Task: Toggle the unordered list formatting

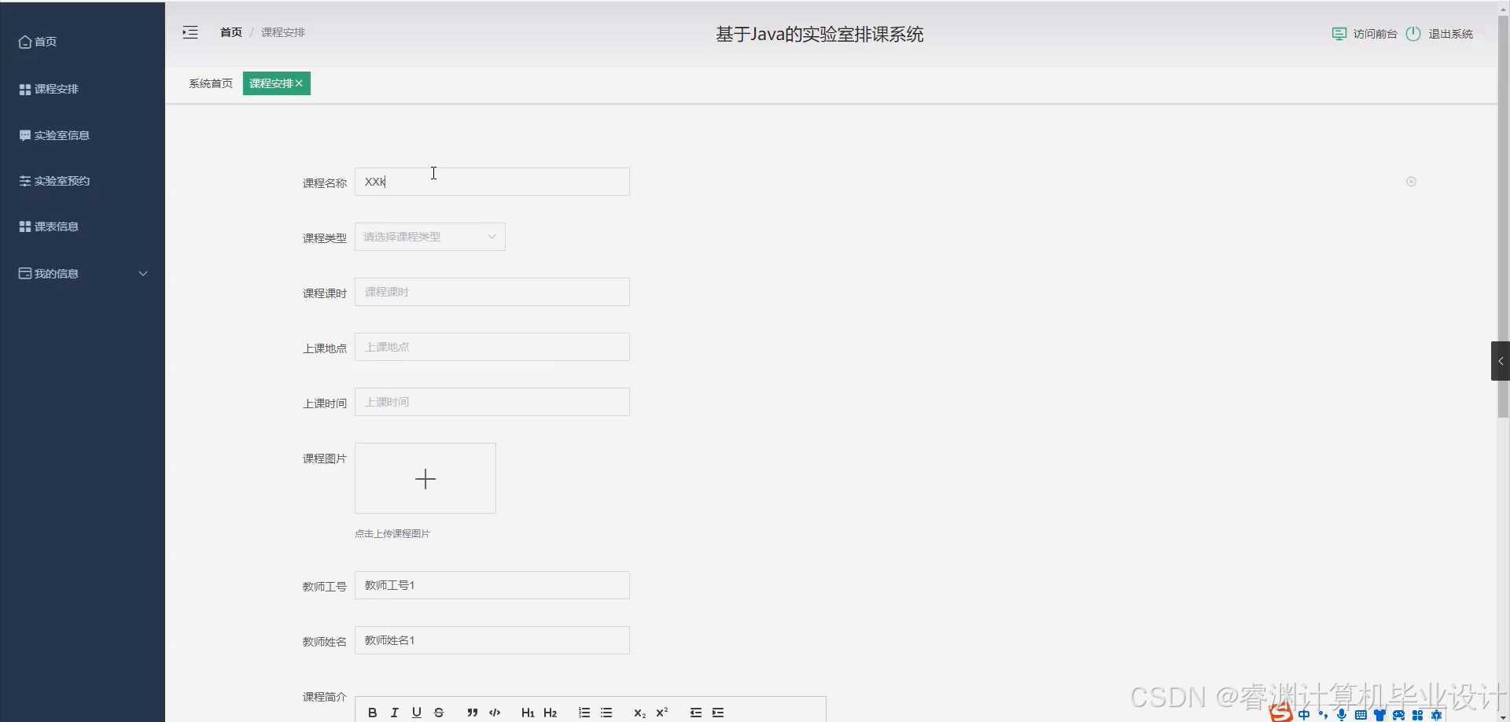Action: tap(606, 713)
